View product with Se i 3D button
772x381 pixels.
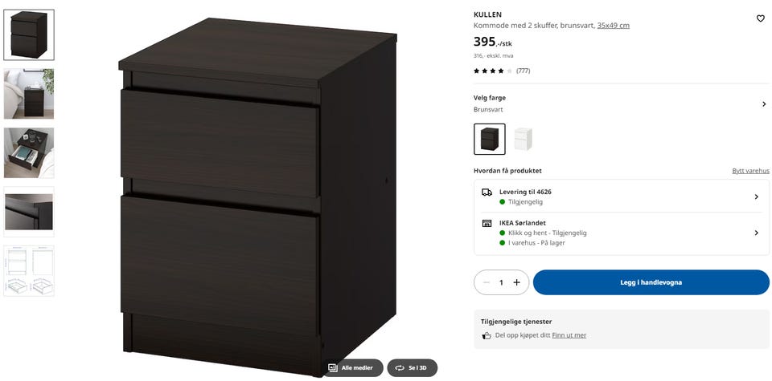[x=412, y=367]
